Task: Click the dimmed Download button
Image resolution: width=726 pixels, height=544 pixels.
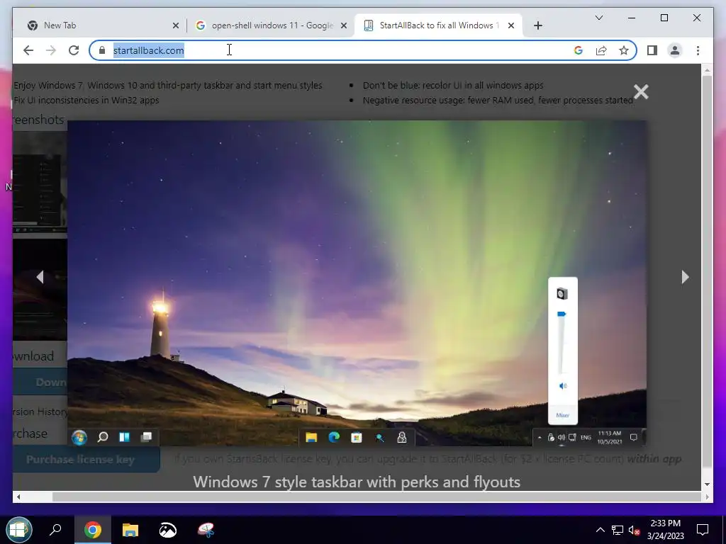Action: pyautogui.click(x=40, y=382)
